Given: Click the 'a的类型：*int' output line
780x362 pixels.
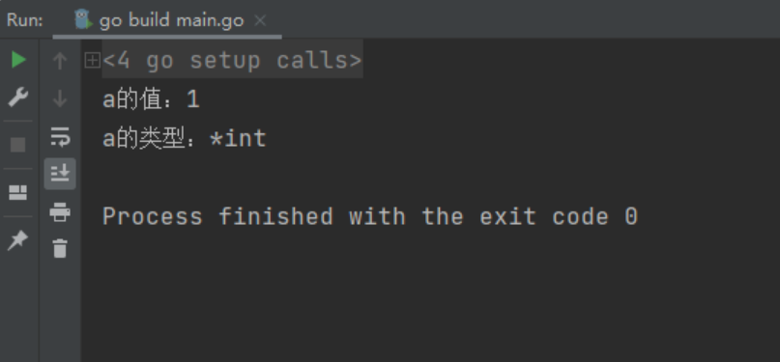Looking at the screenshot, I should pos(185,139).
